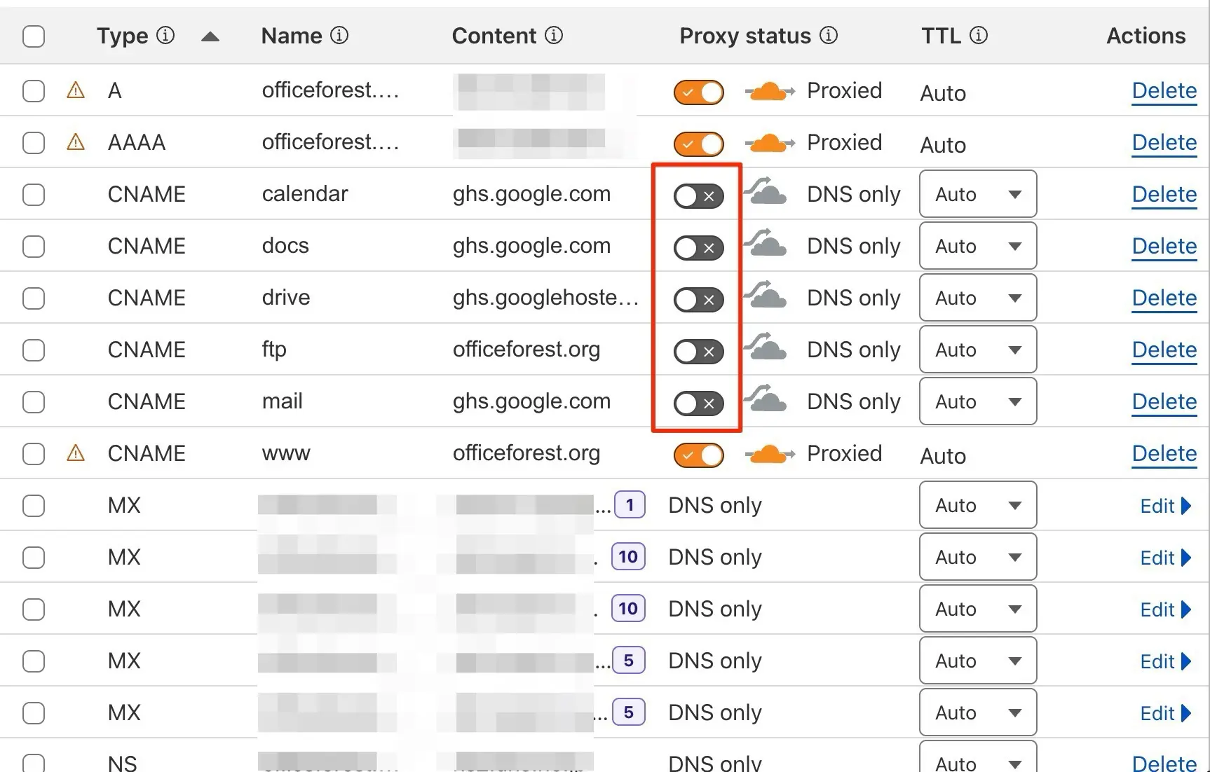1210x772 pixels.
Task: Open the TTL dropdown for mail record
Action: pos(977,401)
